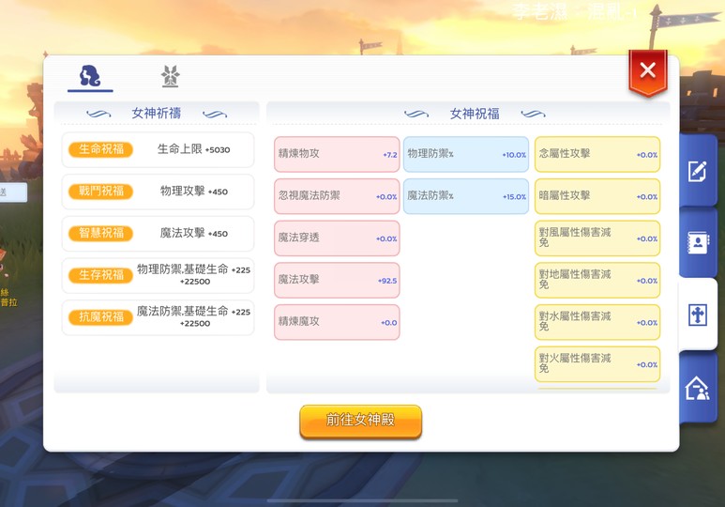The image size is (725, 507).
Task: Click the 對火屬性傷害減免 blessing card
Action: (x=597, y=364)
